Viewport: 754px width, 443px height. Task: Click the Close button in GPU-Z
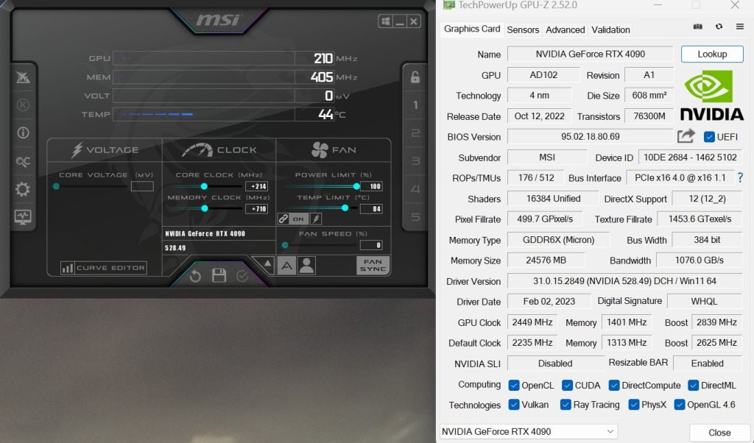pyautogui.click(x=719, y=433)
